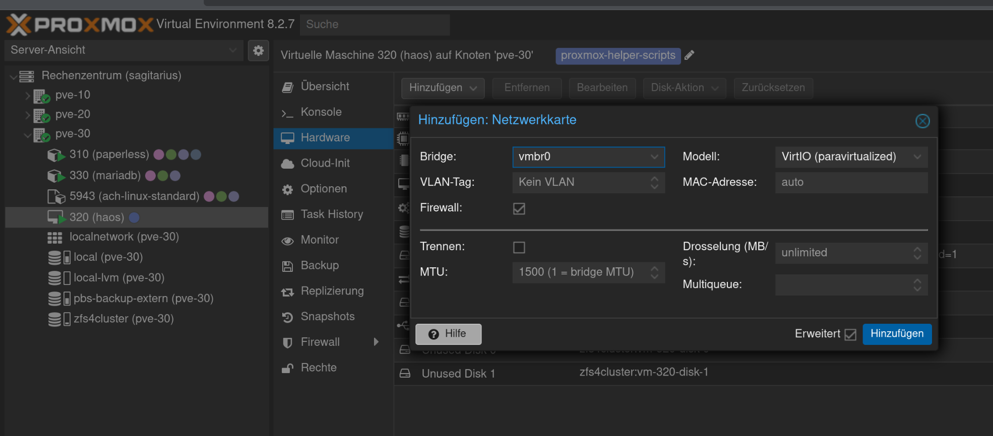Screen dimensions: 993x436
Task: Open the Task History tab
Action: coord(334,214)
